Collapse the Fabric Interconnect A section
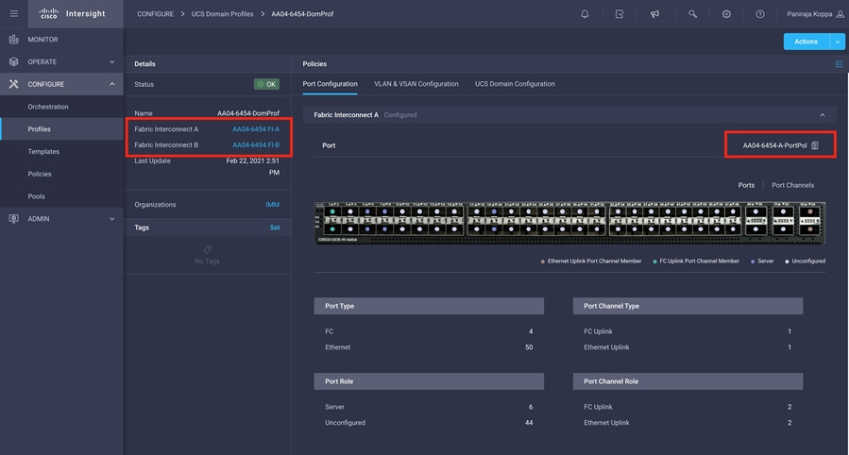Image resolution: width=849 pixels, height=455 pixels. [x=822, y=115]
